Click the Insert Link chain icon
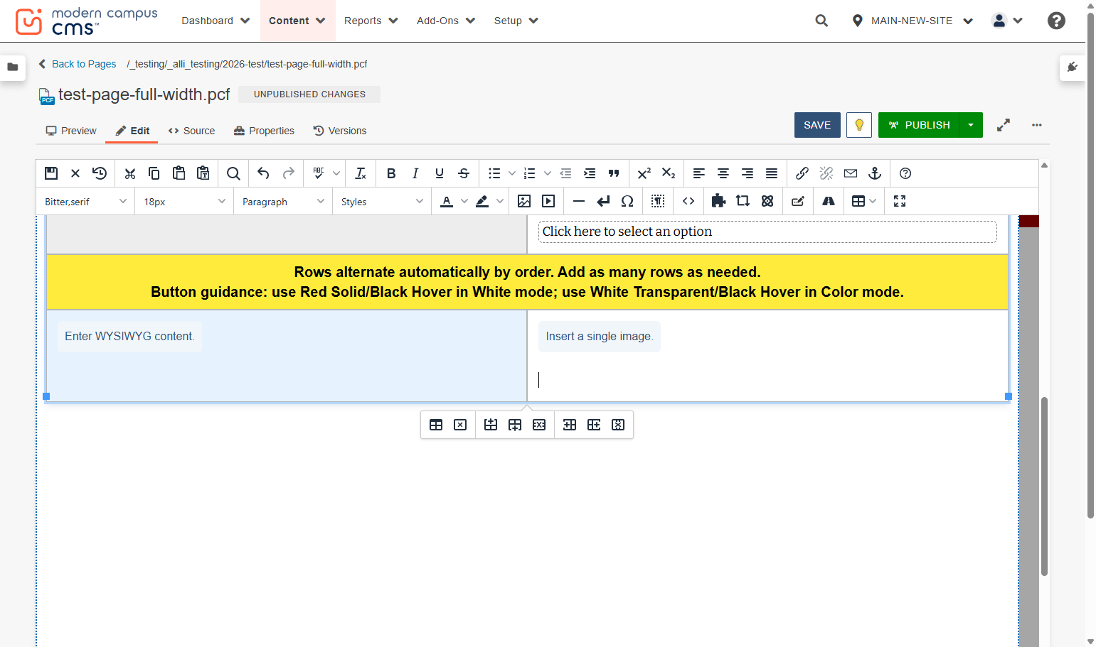The height and width of the screenshot is (647, 1096). [802, 173]
